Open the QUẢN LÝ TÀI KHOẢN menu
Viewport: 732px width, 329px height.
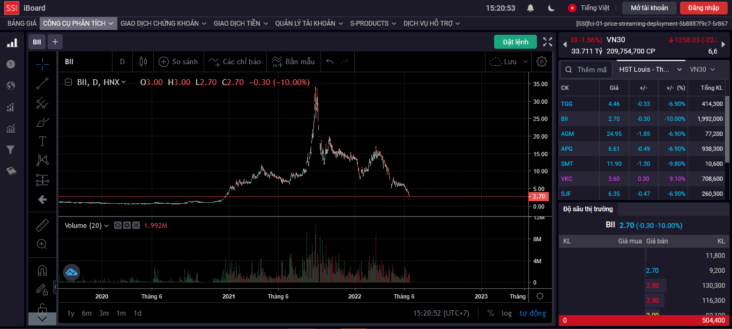(309, 23)
